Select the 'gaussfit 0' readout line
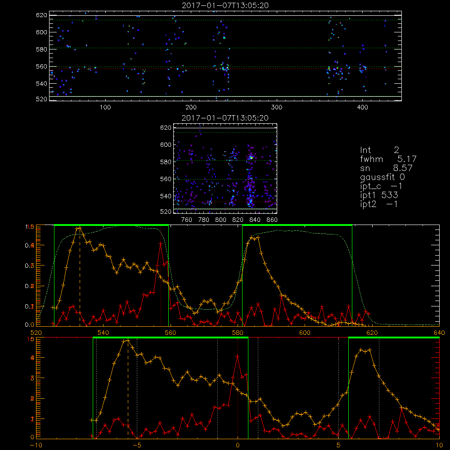The image size is (450, 450). tap(382, 177)
